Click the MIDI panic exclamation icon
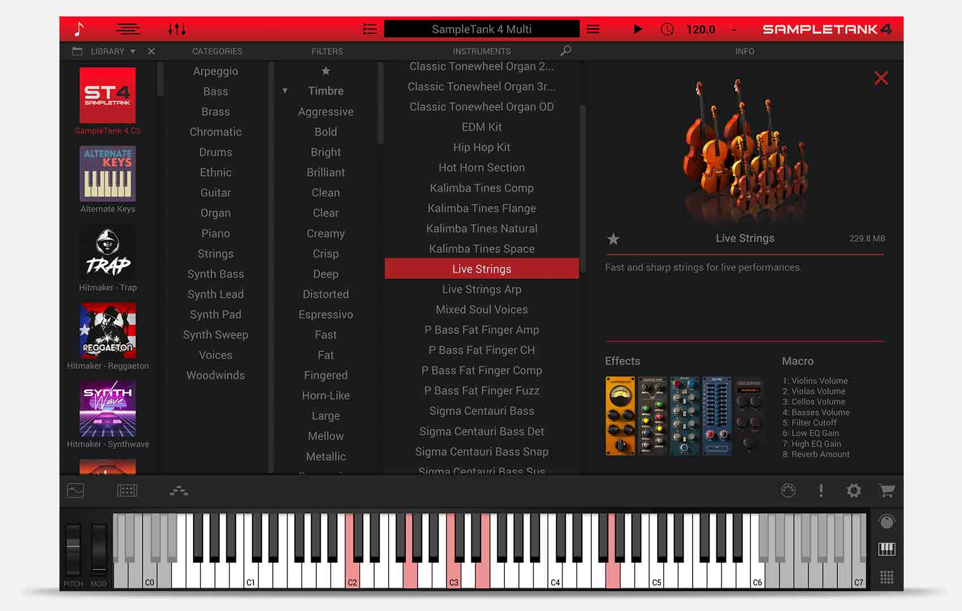 click(x=821, y=490)
